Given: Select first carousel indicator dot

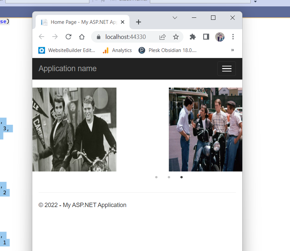Looking at the screenshot, I should [x=156, y=177].
